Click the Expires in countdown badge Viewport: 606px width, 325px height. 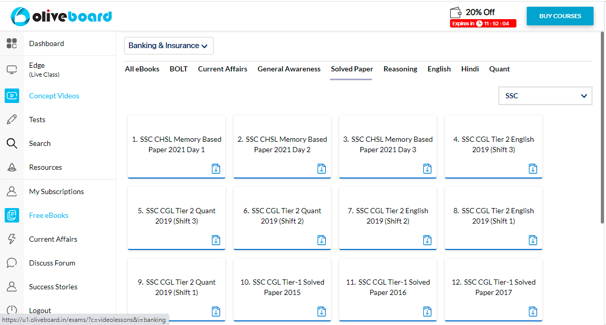point(483,23)
